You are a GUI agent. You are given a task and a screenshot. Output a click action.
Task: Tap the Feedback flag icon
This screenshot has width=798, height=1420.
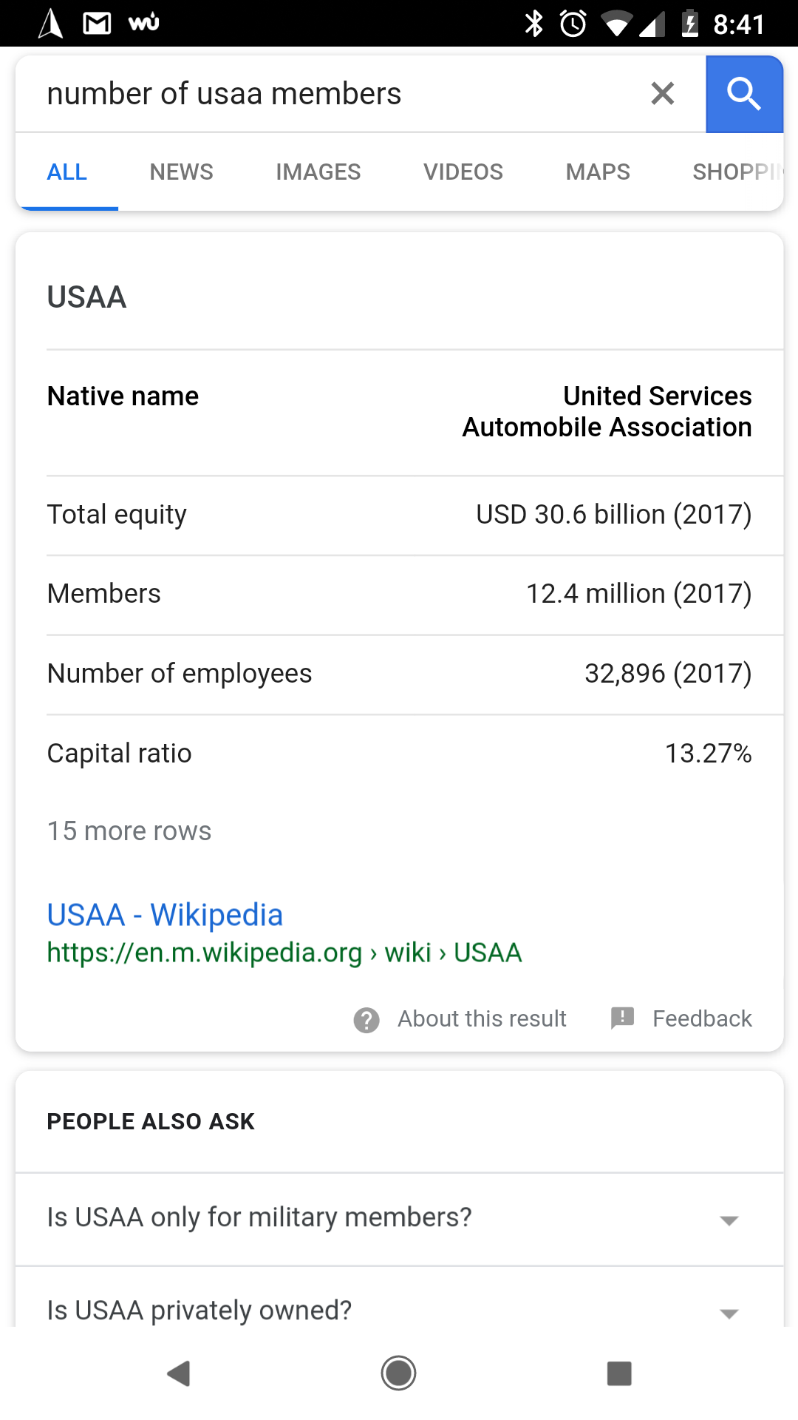622,1018
